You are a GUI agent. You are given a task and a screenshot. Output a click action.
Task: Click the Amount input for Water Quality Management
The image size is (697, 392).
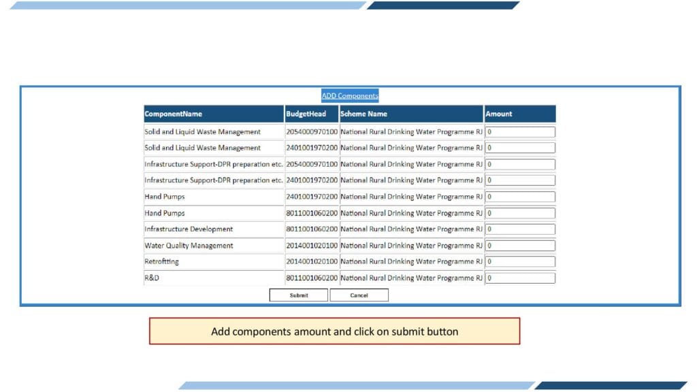[x=519, y=246]
